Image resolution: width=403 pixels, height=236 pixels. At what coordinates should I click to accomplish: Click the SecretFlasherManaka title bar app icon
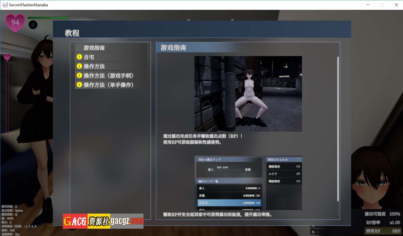pos(5,5)
